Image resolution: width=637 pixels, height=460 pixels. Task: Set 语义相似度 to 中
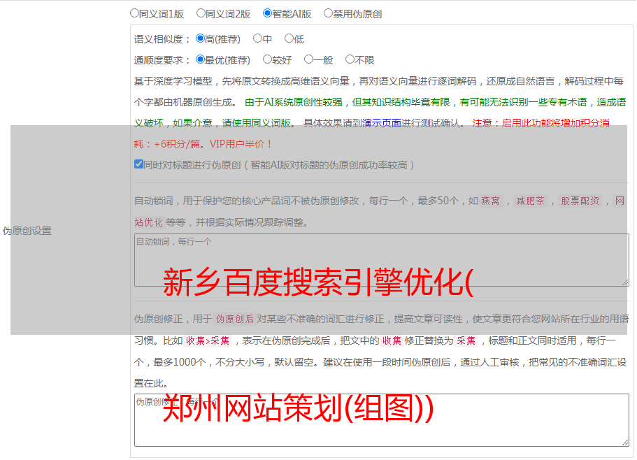[257, 38]
